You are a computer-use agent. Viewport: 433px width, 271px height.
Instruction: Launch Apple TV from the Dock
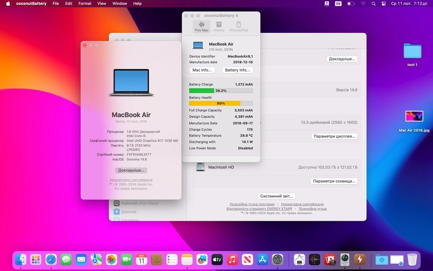[217, 260]
